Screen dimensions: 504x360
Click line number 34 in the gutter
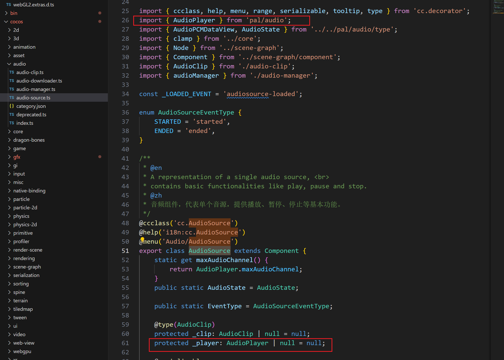(x=125, y=94)
